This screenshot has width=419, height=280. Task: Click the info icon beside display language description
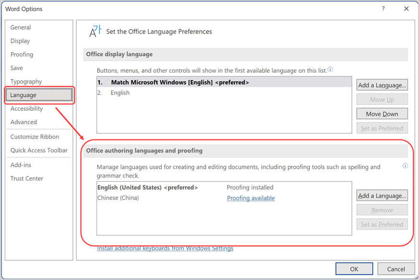tap(330, 70)
